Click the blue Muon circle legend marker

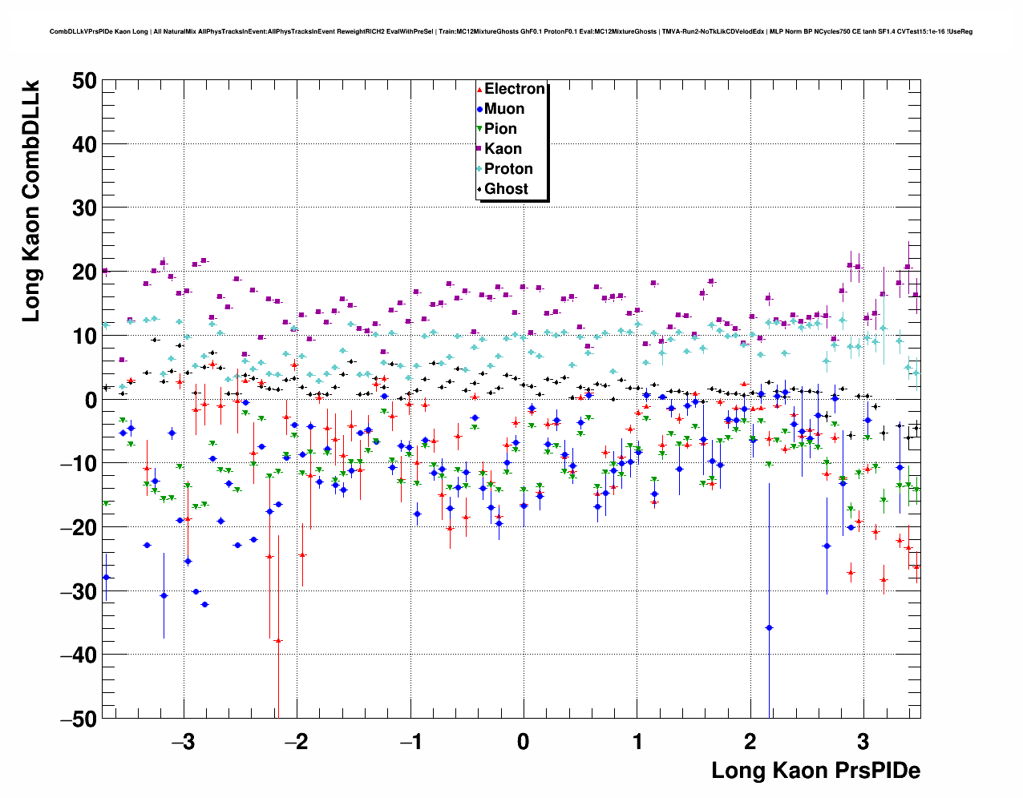coord(479,110)
